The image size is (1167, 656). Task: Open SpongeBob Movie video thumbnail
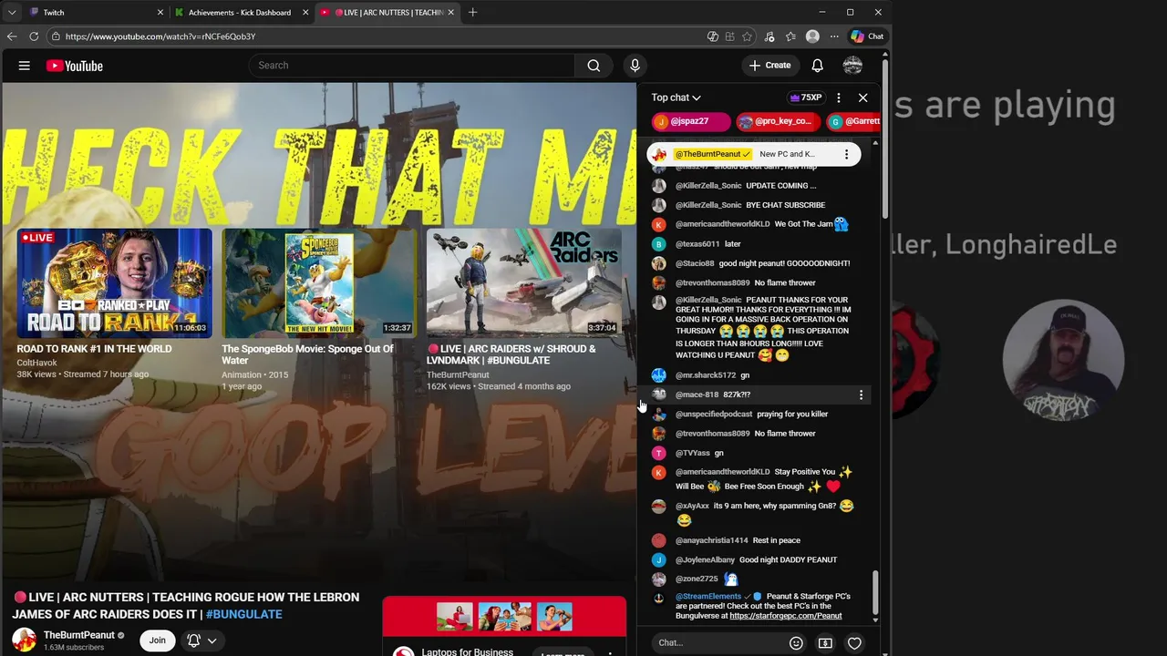(319, 283)
